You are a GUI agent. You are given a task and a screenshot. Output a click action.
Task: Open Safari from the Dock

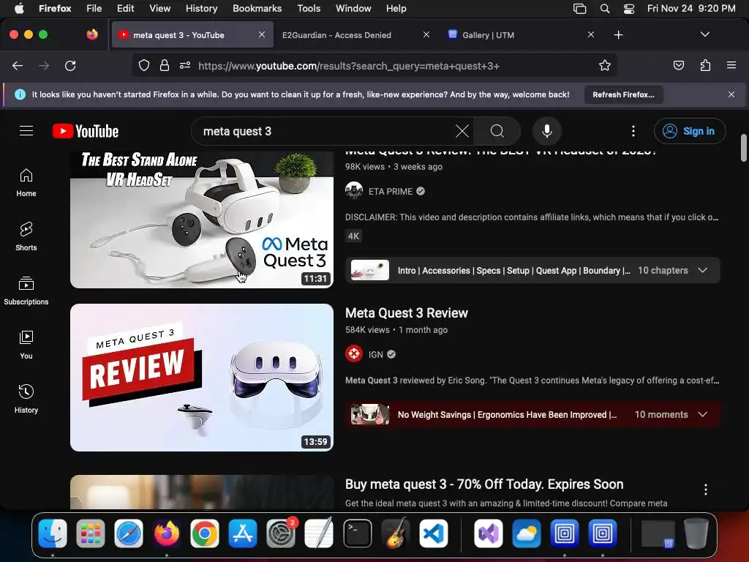pos(129,533)
